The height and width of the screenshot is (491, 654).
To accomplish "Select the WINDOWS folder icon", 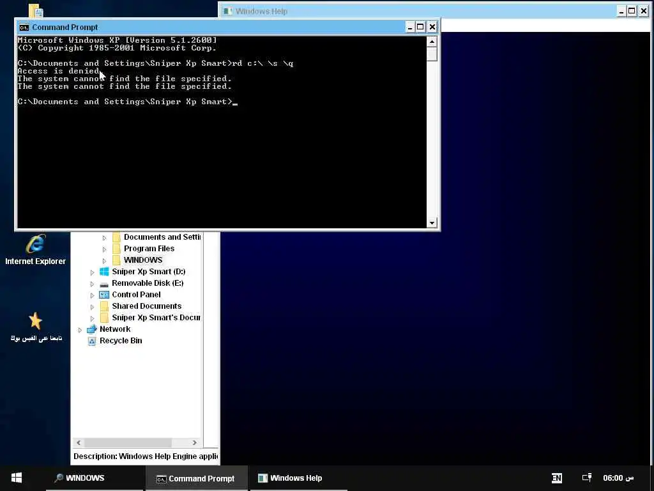I will pos(116,260).
